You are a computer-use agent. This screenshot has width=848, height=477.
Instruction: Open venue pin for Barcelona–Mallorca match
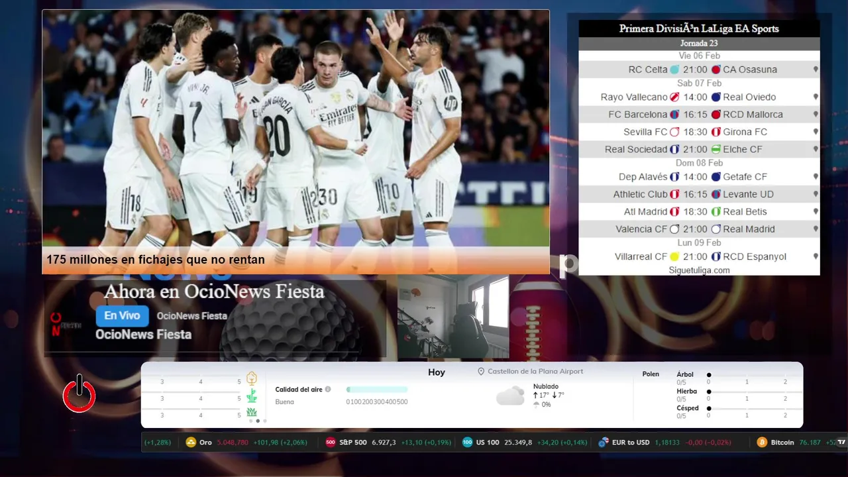(816, 115)
